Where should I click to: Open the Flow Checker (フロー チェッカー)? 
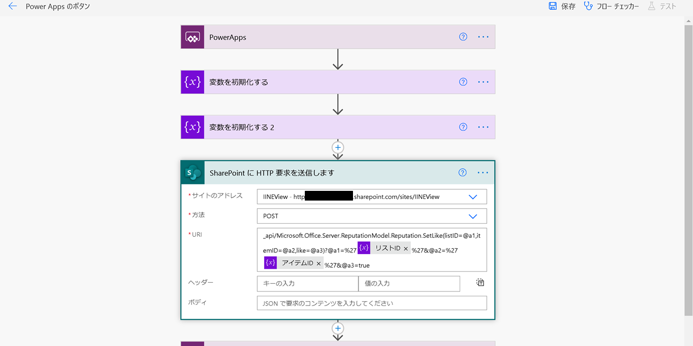(611, 6)
